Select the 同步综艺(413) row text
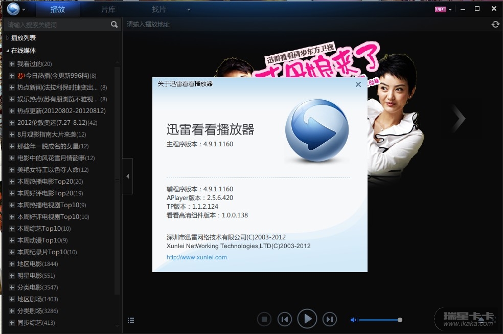Image resolution: width=503 pixels, height=334 pixels. [36, 323]
